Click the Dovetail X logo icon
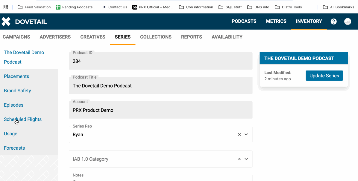 tap(6, 22)
